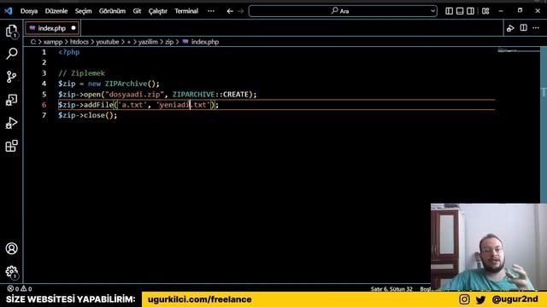The height and width of the screenshot is (307, 547).
Task: Click C: drive in the breadcrumb
Action: (x=33, y=42)
